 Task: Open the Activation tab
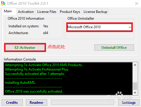click(26, 12)
